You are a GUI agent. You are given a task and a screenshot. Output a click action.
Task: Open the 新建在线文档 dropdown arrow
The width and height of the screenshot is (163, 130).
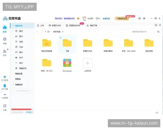tap(83, 25)
